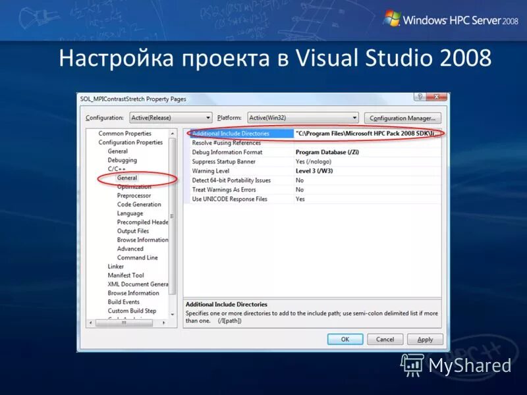
Task: Open the Configuration dropdown showing Active(Release)
Action: 171,118
